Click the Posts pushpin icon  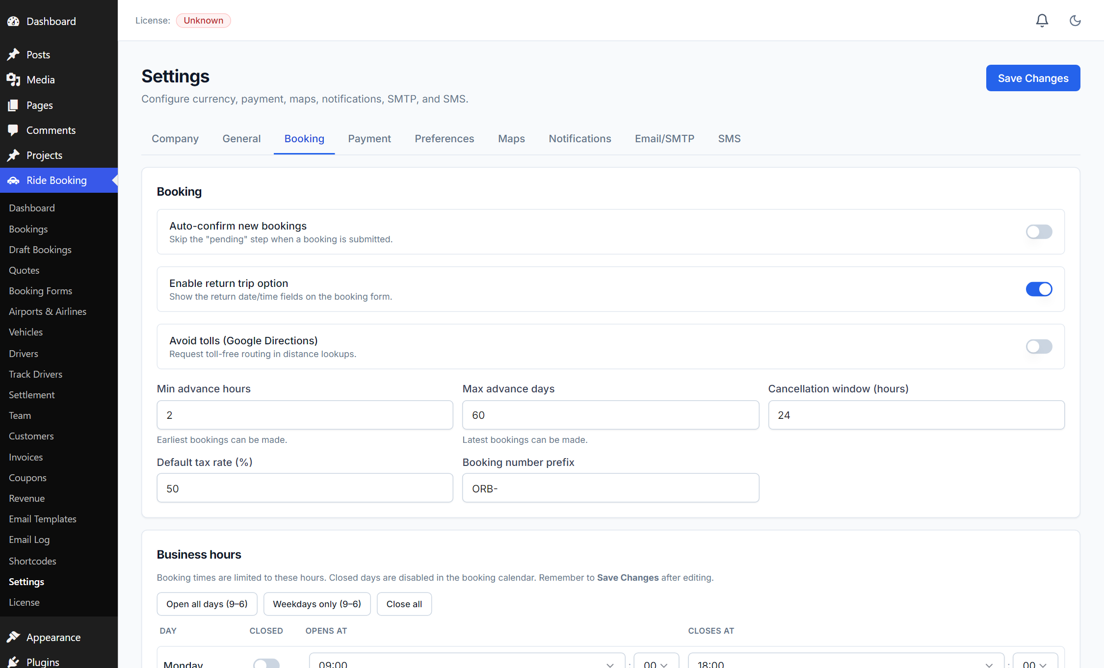click(x=13, y=54)
